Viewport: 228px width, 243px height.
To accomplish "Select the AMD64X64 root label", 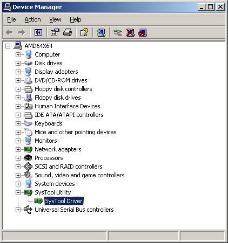I will [38, 46].
